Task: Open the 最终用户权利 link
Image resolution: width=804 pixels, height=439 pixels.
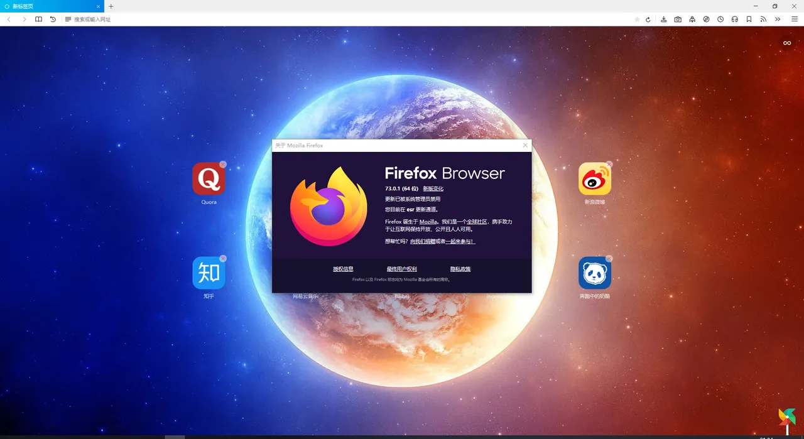Action: [402, 269]
